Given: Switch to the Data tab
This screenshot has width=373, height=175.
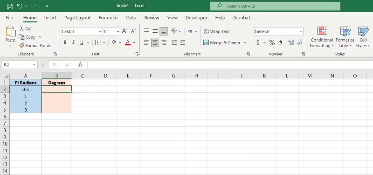Looking at the screenshot, I should pos(131,18).
